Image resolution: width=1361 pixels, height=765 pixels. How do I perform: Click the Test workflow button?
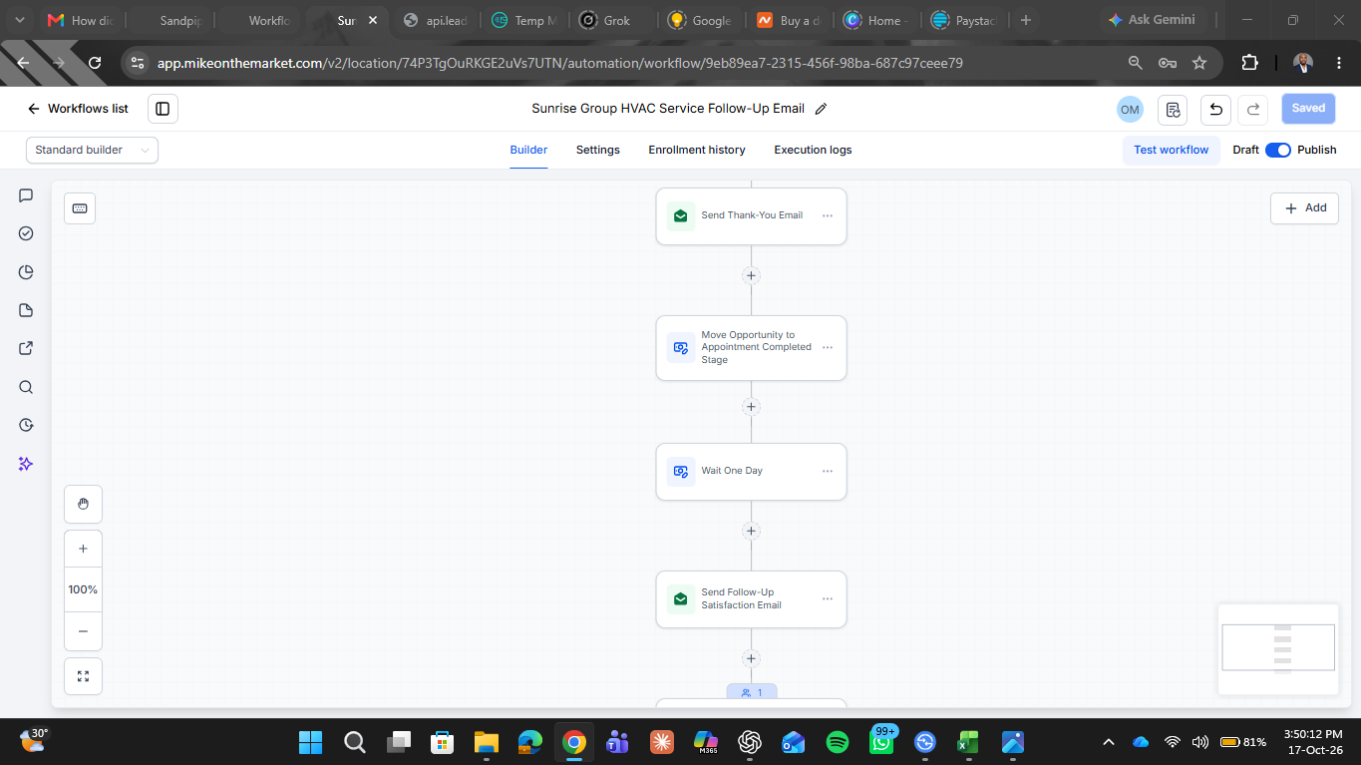tap(1171, 150)
